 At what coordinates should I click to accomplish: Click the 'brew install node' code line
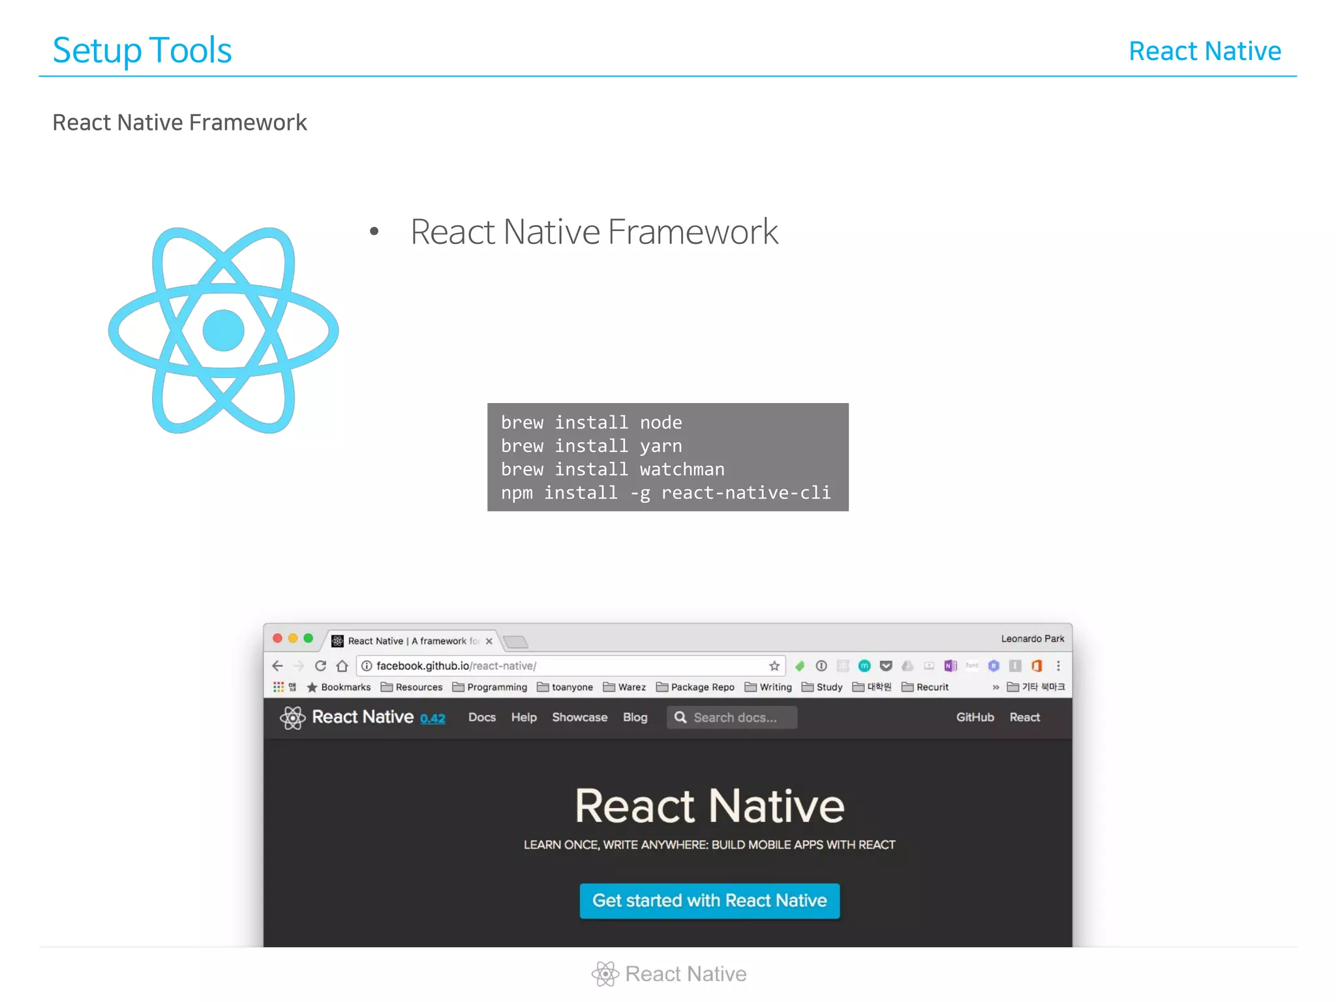click(x=592, y=423)
